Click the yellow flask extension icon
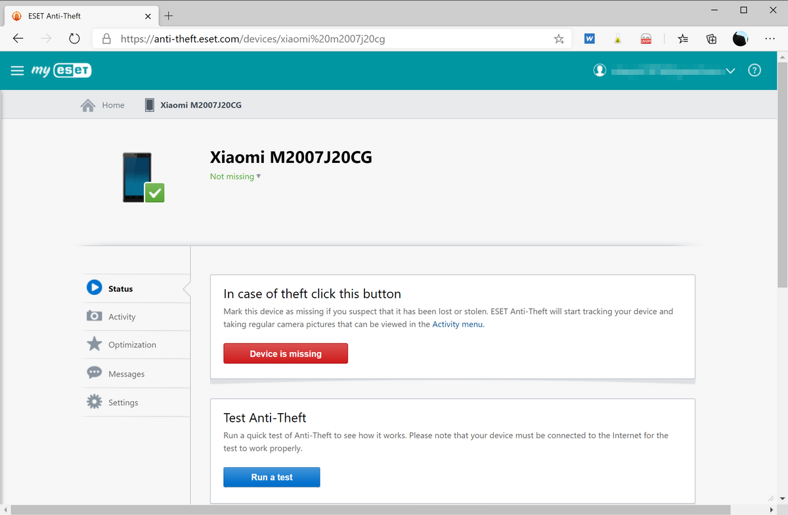 (618, 39)
